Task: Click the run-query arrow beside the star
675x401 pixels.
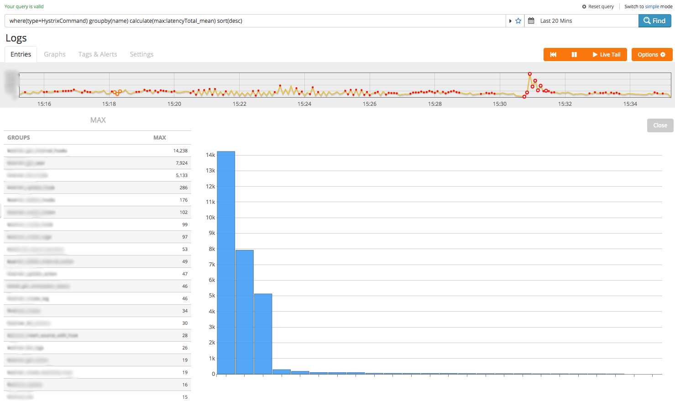Action: click(510, 21)
